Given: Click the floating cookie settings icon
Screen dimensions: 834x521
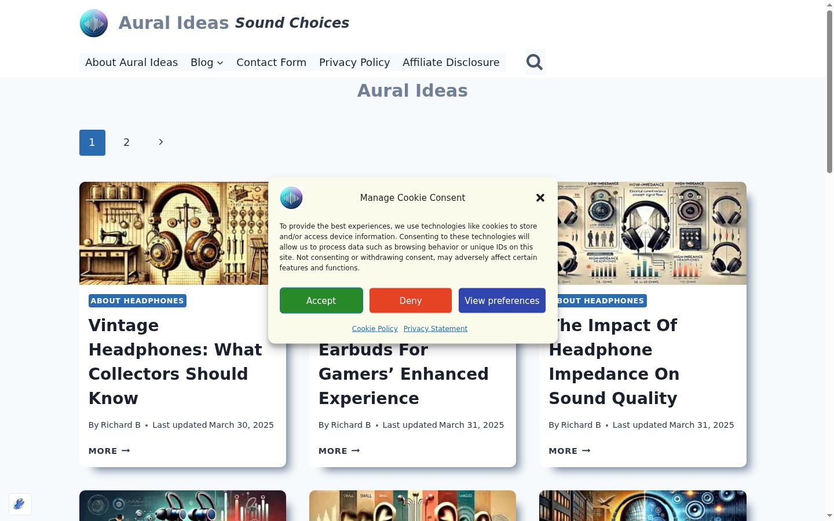Looking at the screenshot, I should point(20,504).
